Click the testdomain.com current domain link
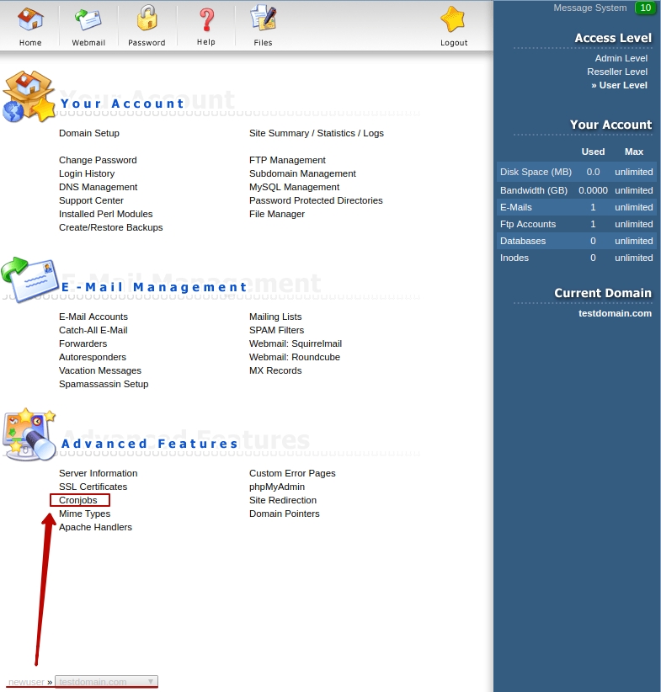The image size is (661, 692). click(x=615, y=313)
